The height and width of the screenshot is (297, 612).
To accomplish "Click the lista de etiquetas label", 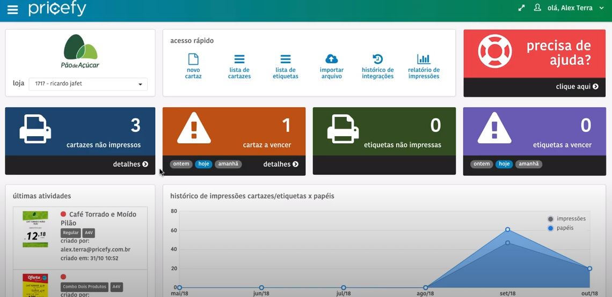I will click(285, 73).
